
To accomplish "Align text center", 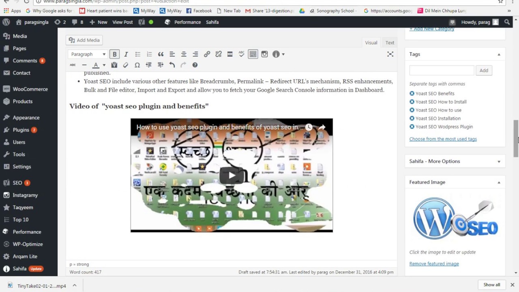I will tap(184, 54).
